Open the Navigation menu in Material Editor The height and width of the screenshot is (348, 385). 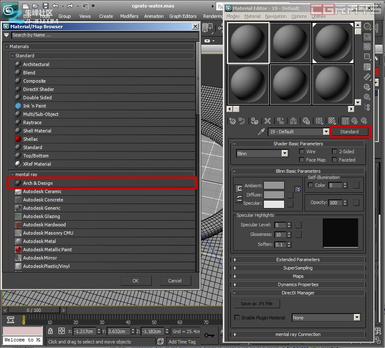276,16
